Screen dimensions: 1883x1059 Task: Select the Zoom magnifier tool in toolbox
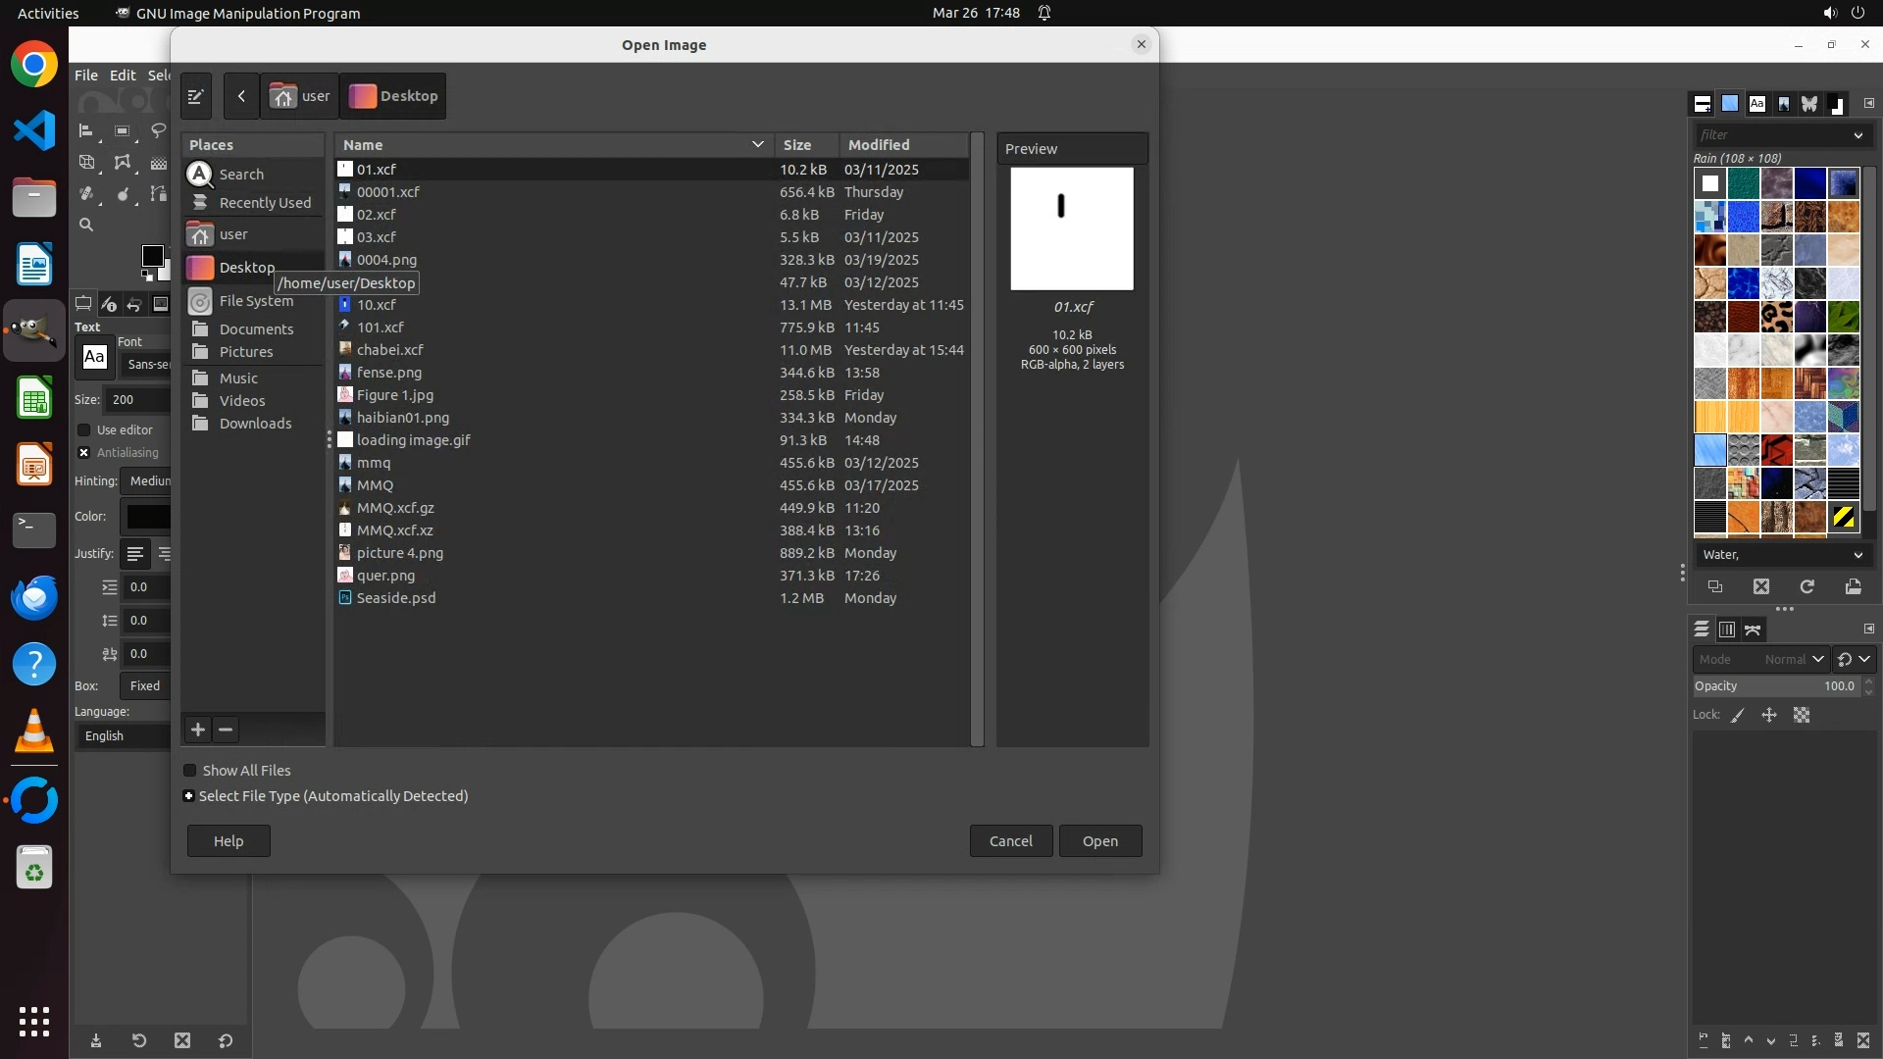(x=86, y=225)
